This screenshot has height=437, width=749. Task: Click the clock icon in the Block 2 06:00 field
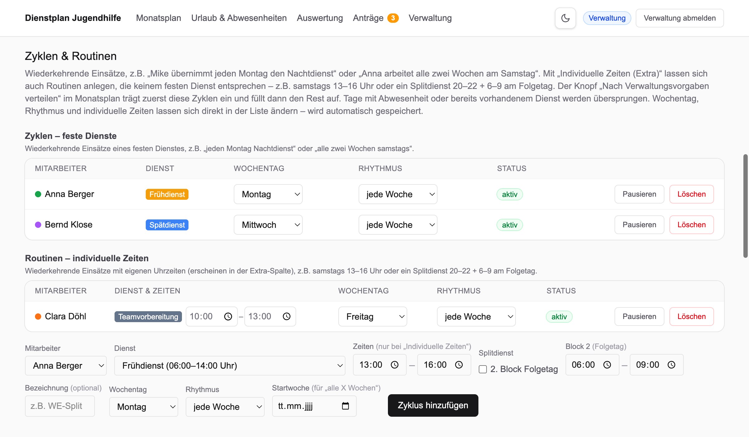(x=607, y=365)
